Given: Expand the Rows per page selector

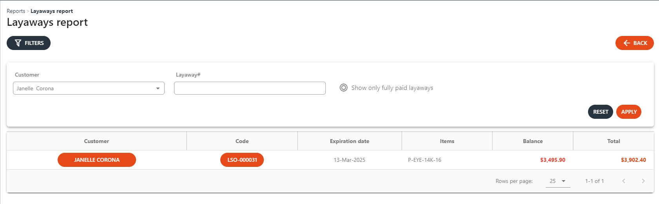Looking at the screenshot, I should coord(557,181).
